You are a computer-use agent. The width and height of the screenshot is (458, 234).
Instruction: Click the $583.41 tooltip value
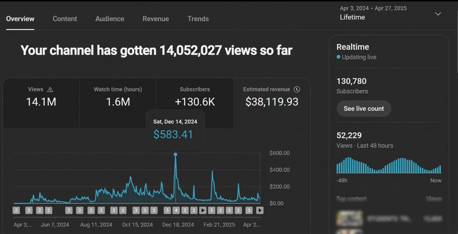click(x=173, y=134)
